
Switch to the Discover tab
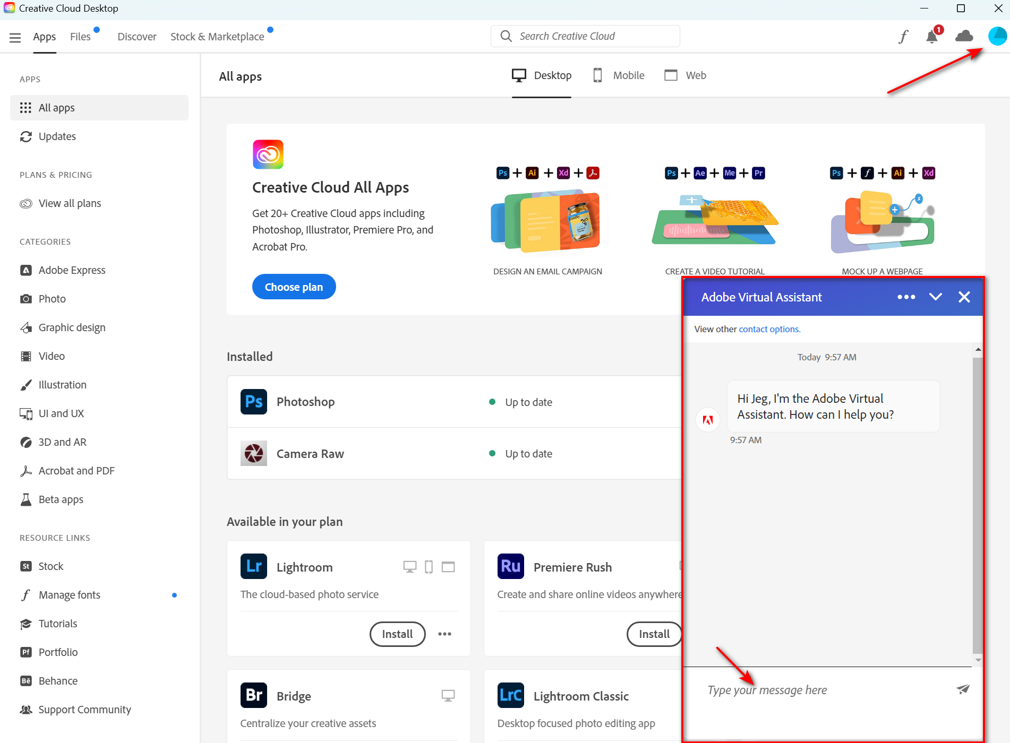click(x=137, y=37)
